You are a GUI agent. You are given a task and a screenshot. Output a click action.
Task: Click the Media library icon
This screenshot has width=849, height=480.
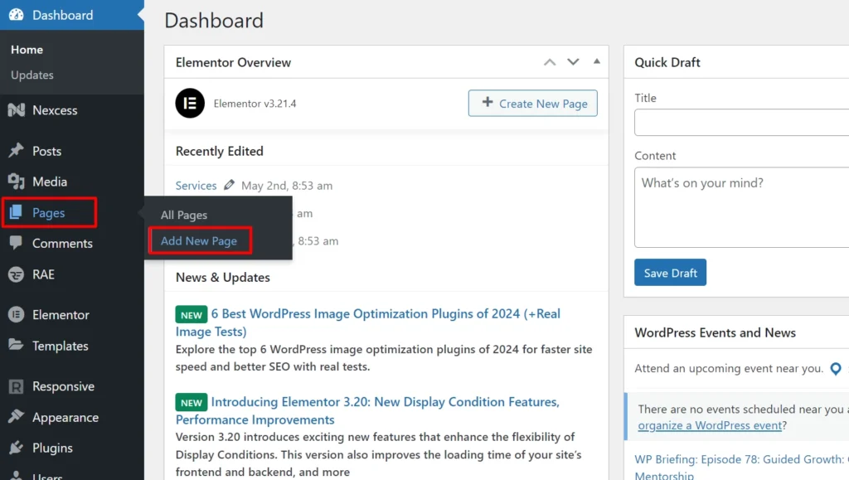coord(17,182)
